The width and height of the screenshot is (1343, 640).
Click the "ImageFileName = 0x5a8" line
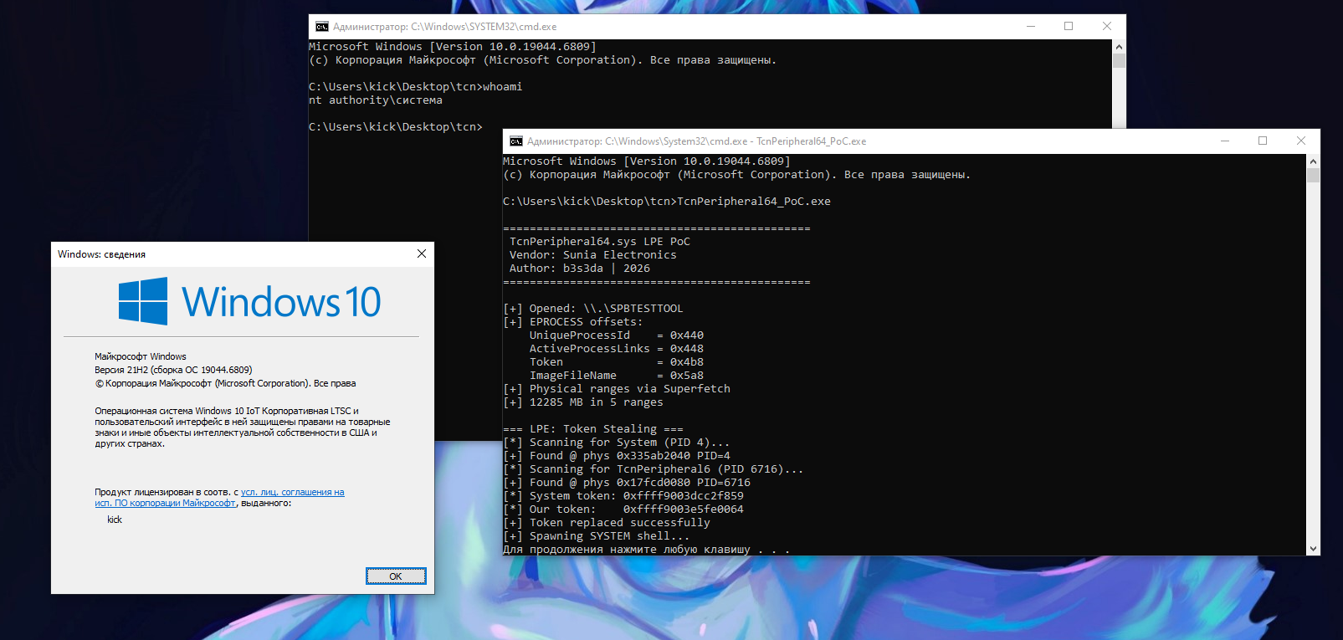click(x=617, y=376)
